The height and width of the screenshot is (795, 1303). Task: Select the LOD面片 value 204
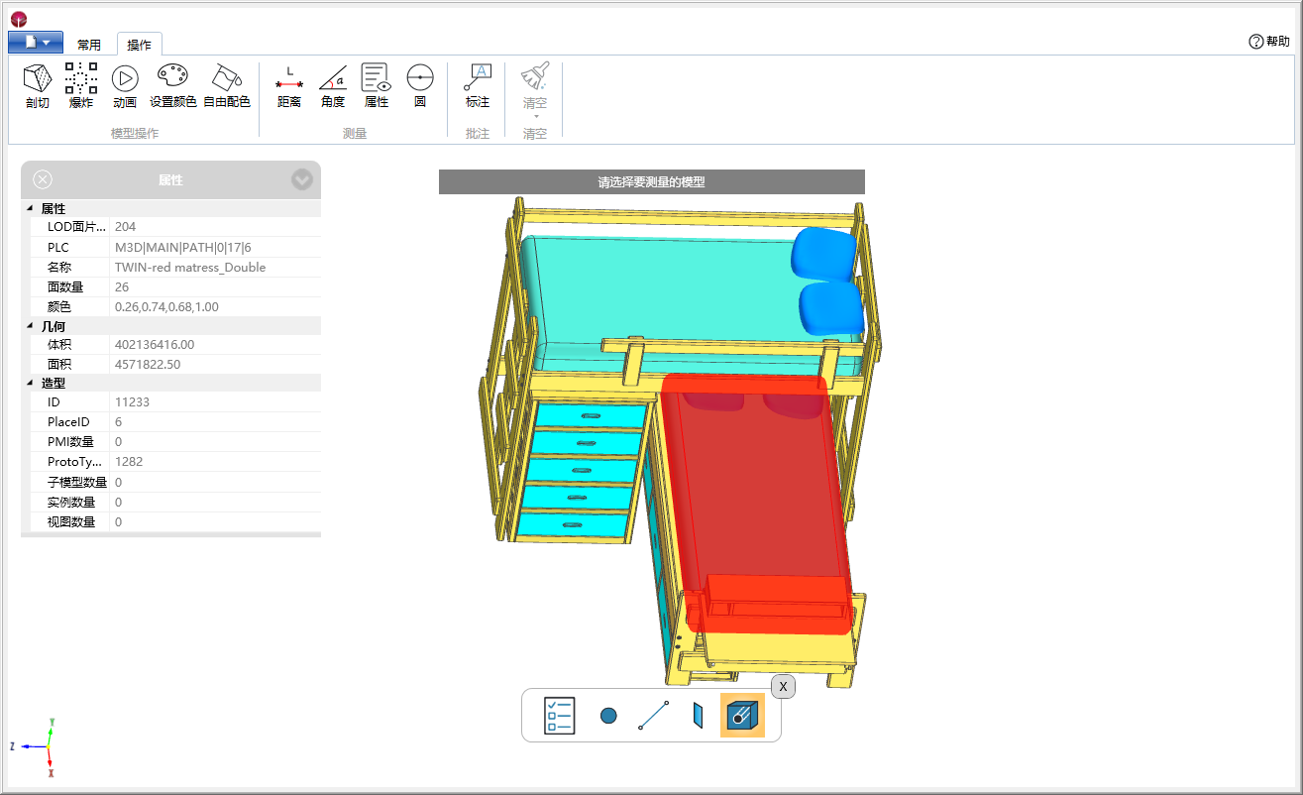tap(126, 227)
